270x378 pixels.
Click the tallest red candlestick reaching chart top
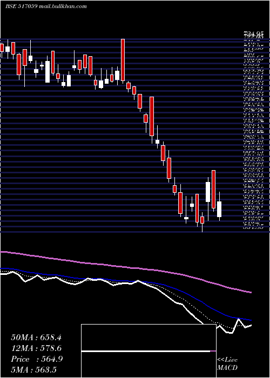click(123, 60)
